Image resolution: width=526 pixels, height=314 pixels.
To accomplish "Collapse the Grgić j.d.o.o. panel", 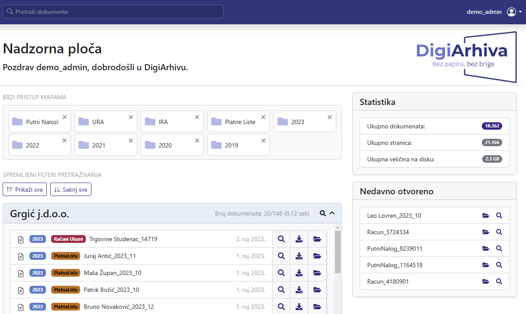I will (x=332, y=213).
